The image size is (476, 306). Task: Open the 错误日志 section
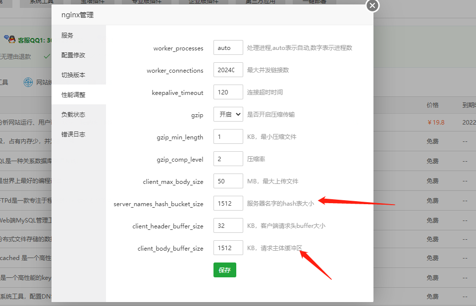(79, 134)
